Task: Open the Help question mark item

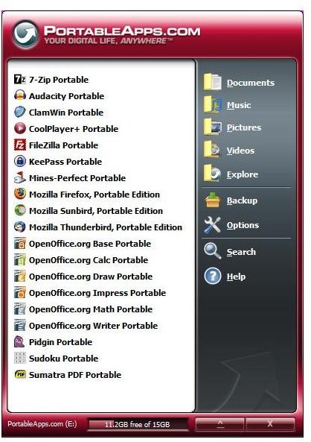Action: [225, 277]
